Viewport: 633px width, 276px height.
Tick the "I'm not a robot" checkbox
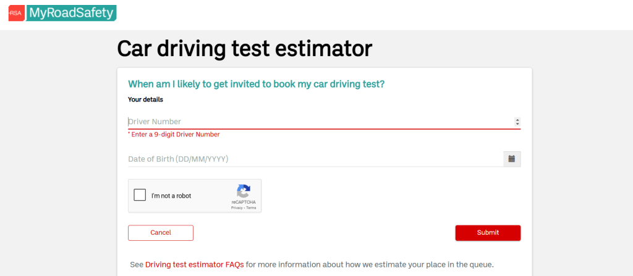(140, 196)
